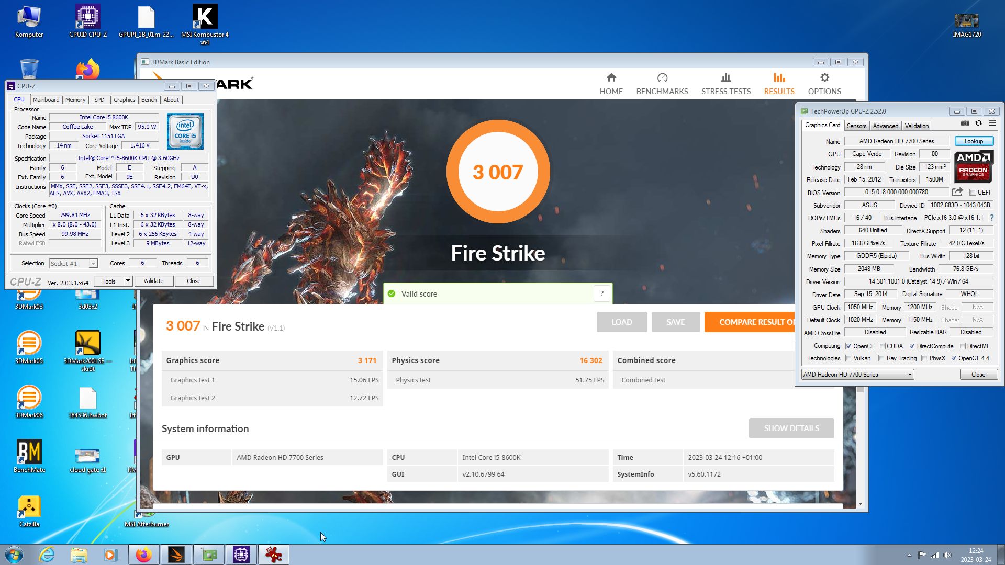Screen dimensions: 1005x565
Task: Switch to the SPD tab in CPU-Z
Action: coord(99,100)
